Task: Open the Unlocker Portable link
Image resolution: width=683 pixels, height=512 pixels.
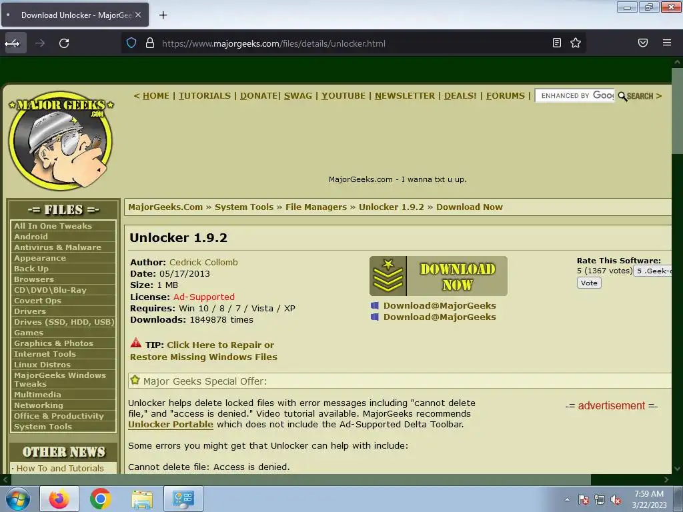Action: click(x=171, y=424)
